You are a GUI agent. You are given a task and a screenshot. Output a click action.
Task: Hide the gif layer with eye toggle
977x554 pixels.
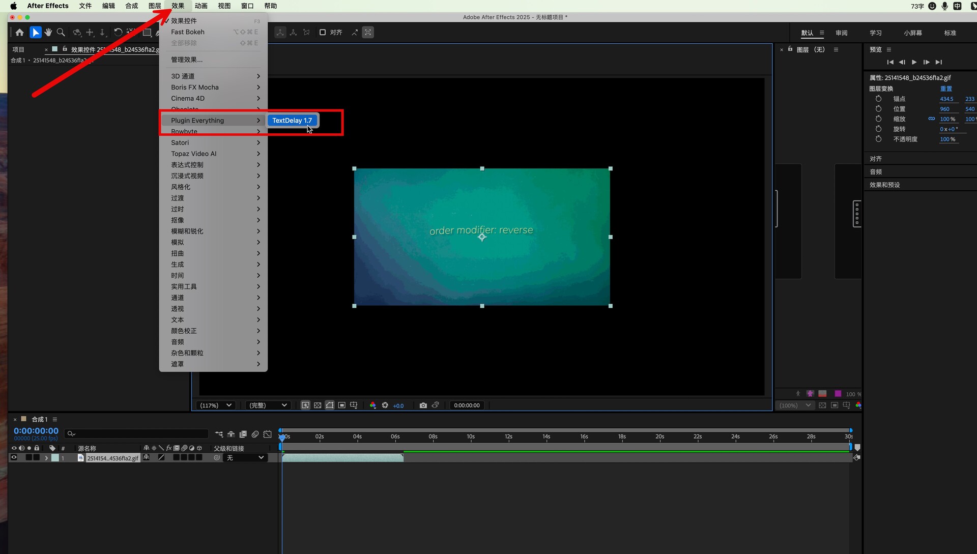coord(14,458)
